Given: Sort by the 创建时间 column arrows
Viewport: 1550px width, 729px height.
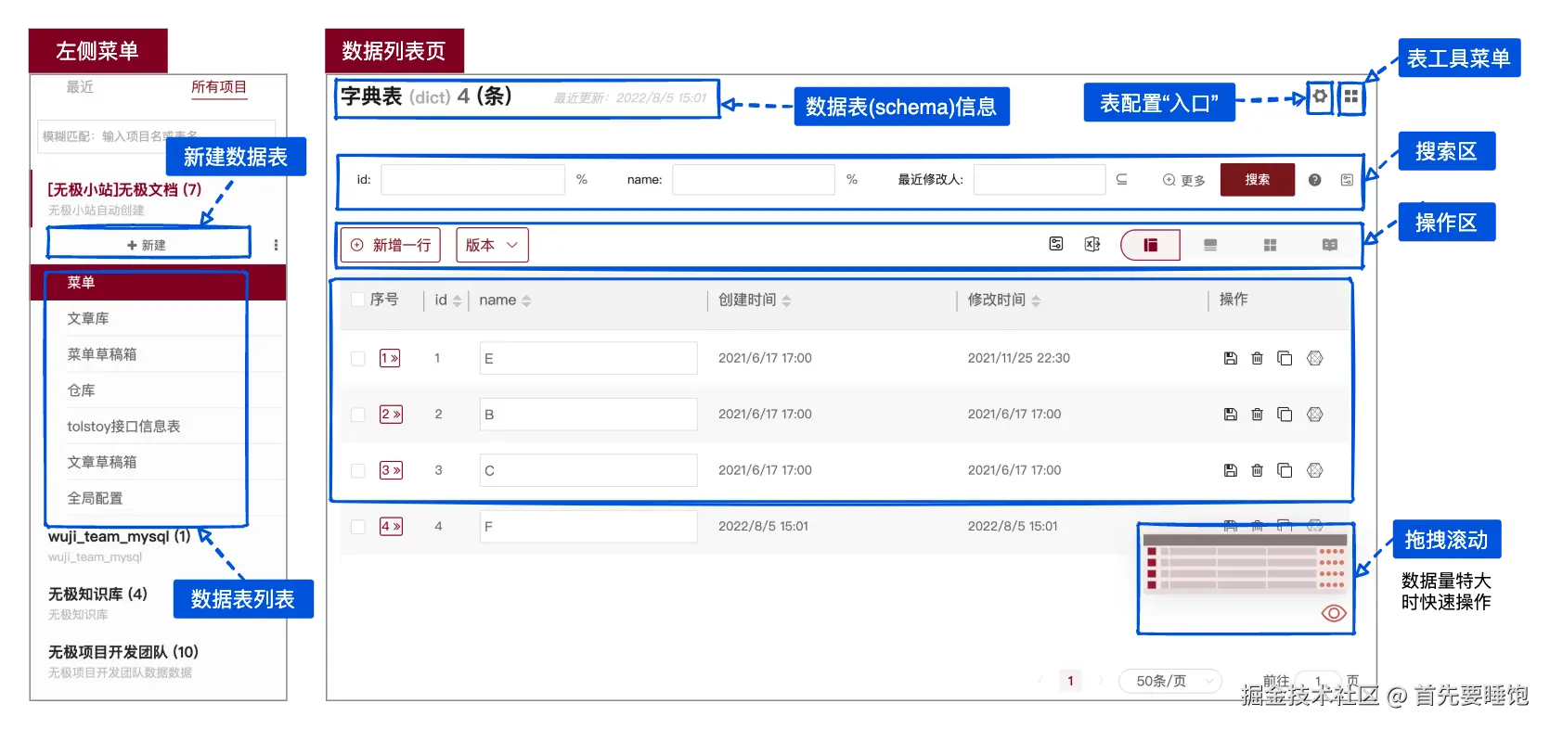Looking at the screenshot, I should [786, 301].
